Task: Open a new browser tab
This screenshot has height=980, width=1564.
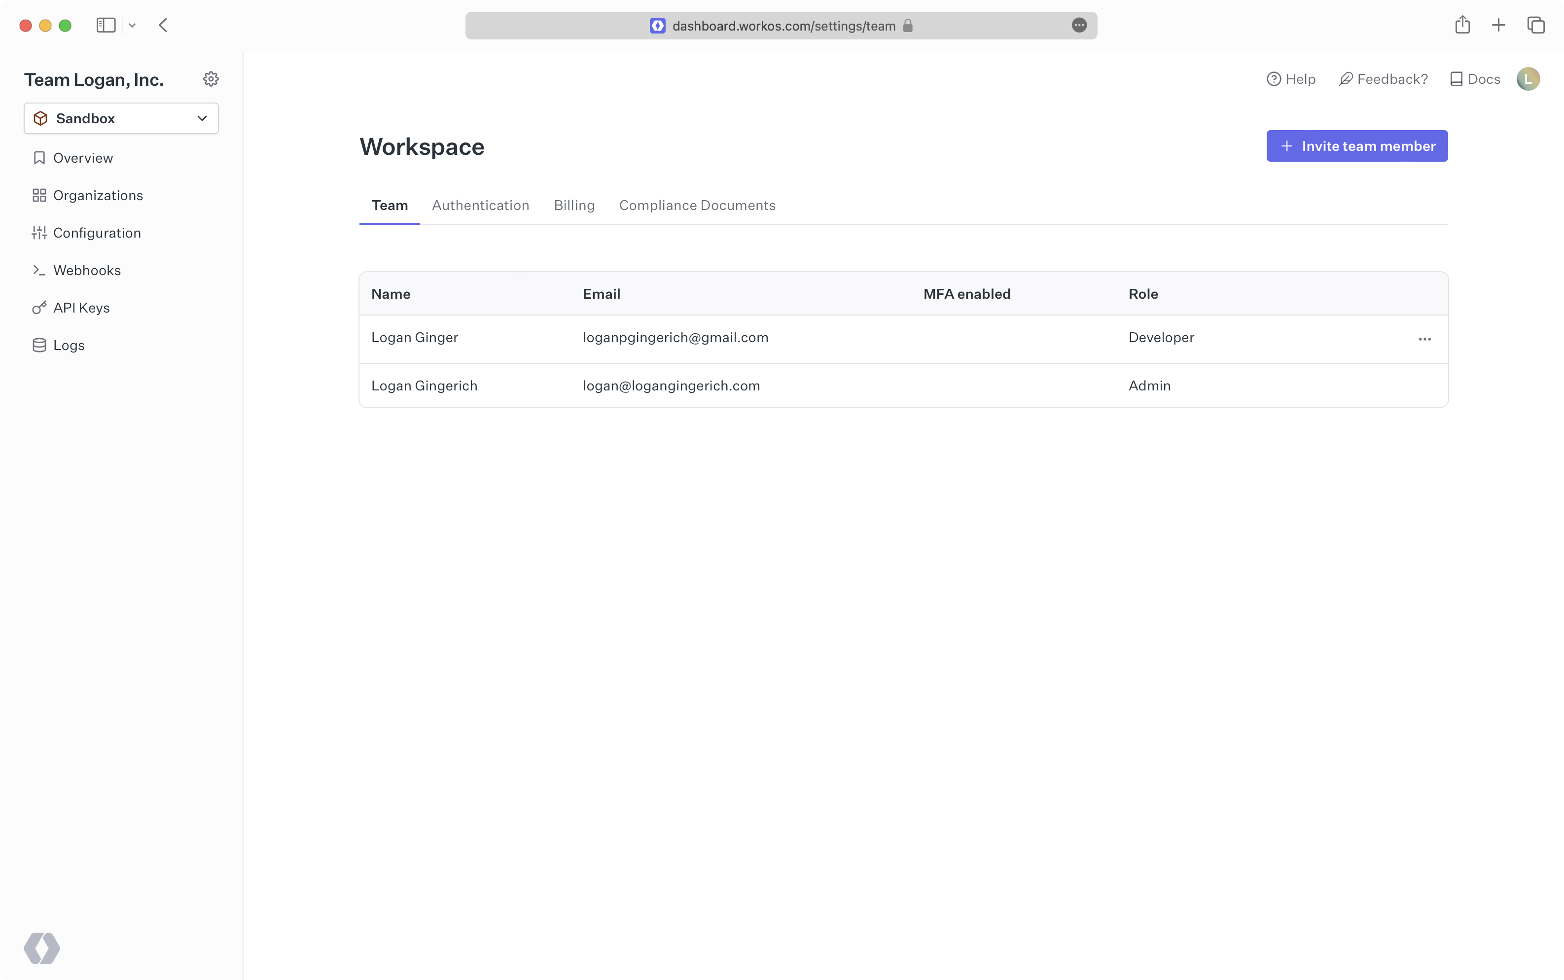Action: [x=1498, y=25]
